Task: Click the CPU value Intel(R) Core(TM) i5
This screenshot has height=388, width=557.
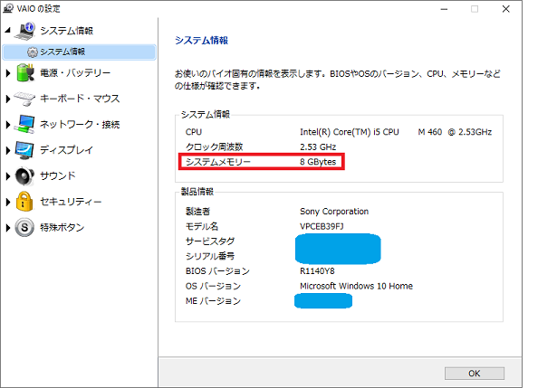Action: [x=396, y=132]
